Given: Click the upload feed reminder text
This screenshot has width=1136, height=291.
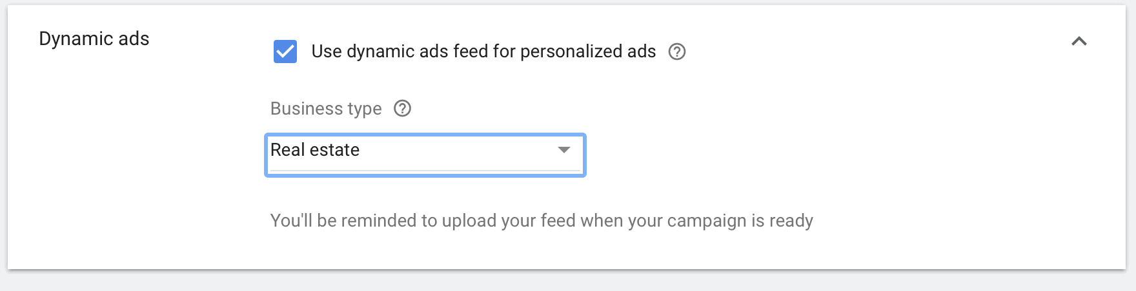Looking at the screenshot, I should click(542, 221).
